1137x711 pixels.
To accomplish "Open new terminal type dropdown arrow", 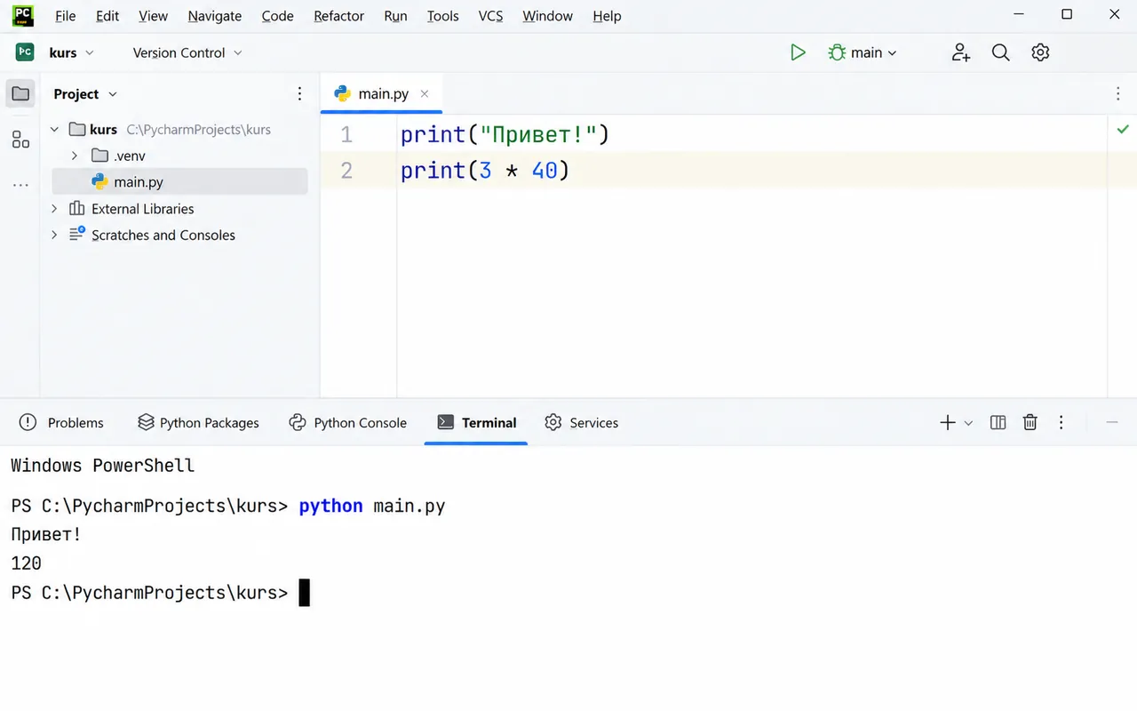I will click(x=969, y=423).
